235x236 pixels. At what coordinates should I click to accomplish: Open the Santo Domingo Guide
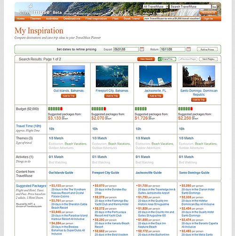coord(194,172)
